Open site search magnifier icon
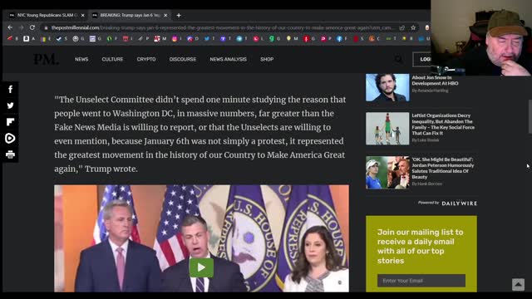The height and width of the screenshot is (299, 532). (398, 59)
